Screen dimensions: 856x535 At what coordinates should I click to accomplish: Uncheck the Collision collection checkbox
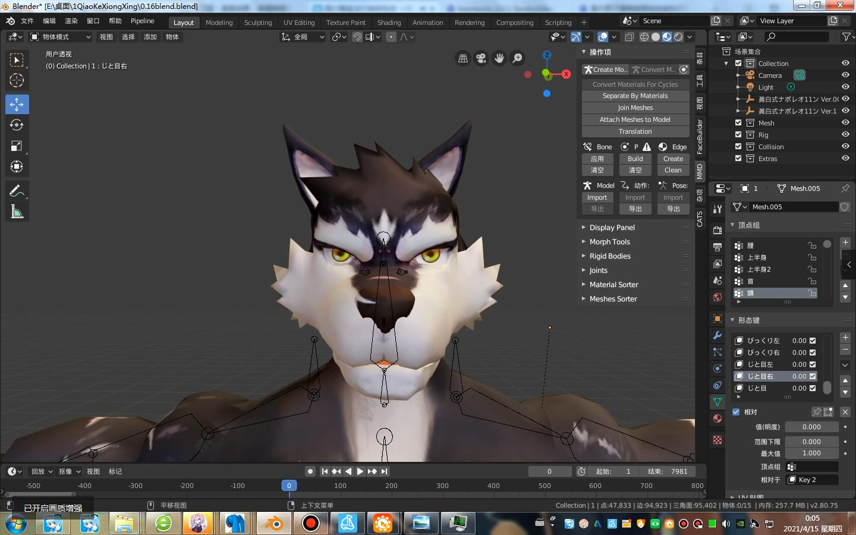(x=738, y=147)
